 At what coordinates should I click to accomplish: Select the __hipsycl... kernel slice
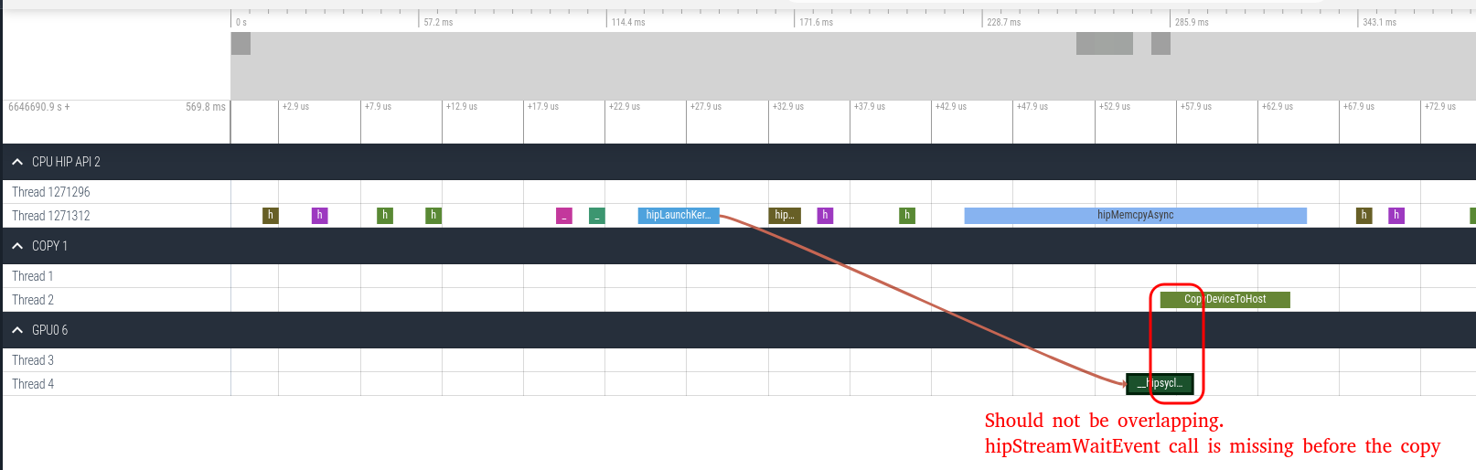1160,384
